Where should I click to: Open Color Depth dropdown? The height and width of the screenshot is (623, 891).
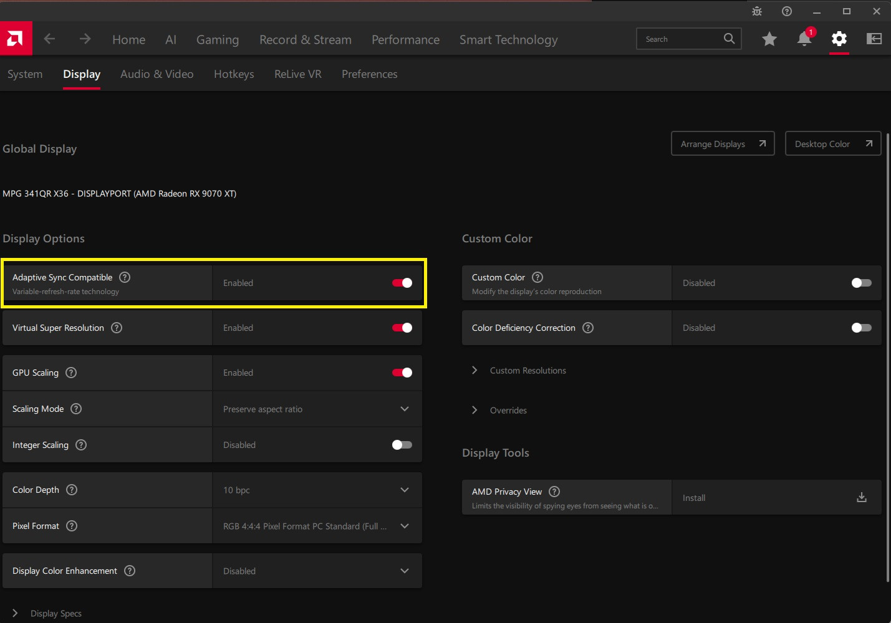tap(317, 490)
